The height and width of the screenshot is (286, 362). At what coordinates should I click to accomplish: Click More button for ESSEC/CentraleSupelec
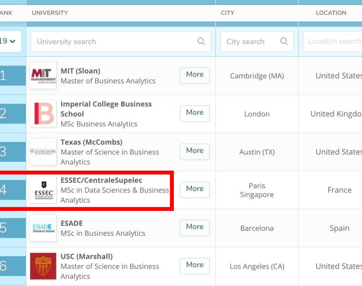pyautogui.click(x=195, y=190)
